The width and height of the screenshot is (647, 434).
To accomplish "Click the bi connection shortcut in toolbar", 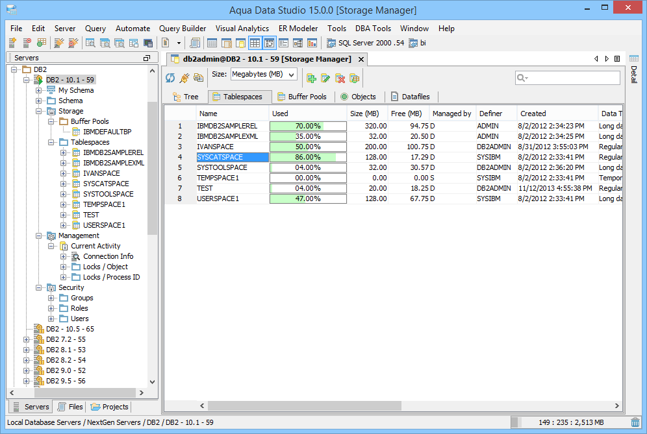I will [417, 43].
